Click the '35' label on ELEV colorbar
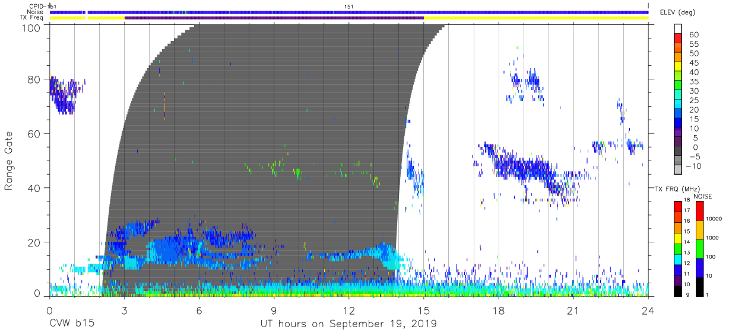 coord(693,82)
